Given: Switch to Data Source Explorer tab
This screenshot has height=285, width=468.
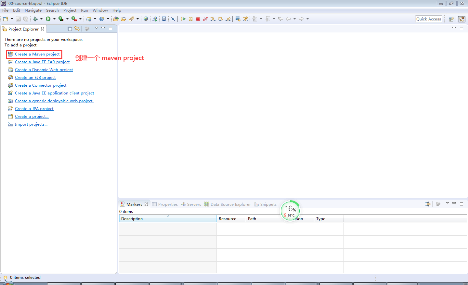Looking at the screenshot, I should [227, 204].
